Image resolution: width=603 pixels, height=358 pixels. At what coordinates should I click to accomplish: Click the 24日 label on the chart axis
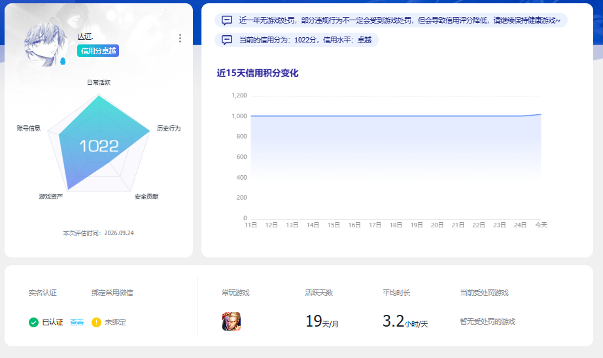[x=521, y=225]
